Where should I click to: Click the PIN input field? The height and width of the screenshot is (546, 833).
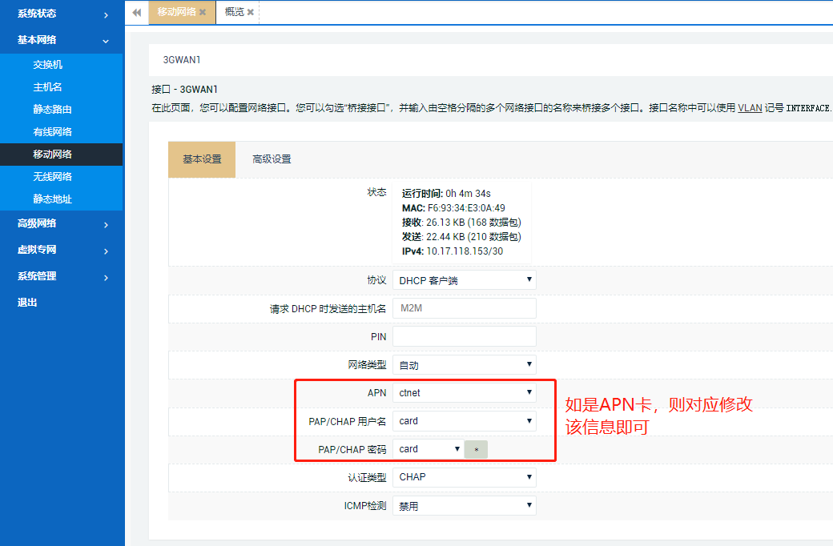[x=464, y=335]
